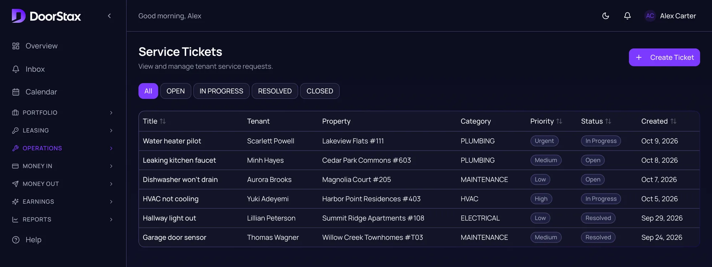Click the Reports chart icon
This screenshot has height=267, width=712.
[15, 219]
